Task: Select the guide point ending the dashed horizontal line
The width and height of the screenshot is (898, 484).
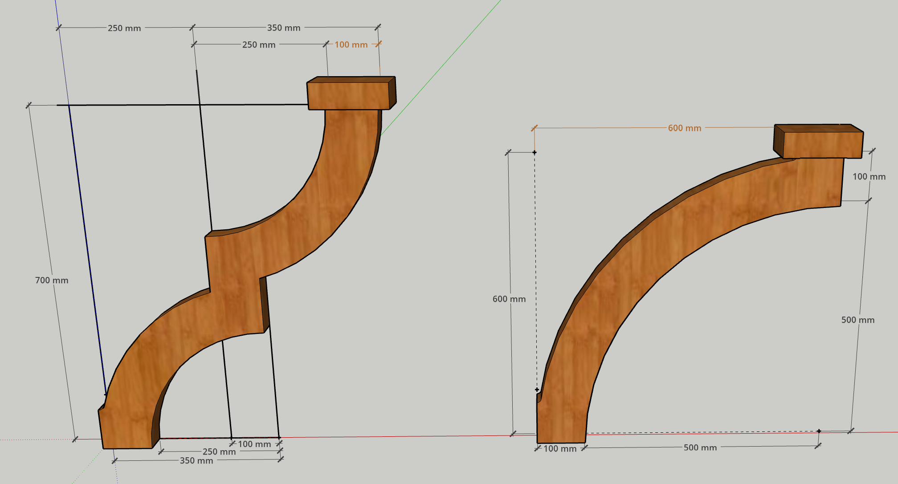Action: (819, 431)
